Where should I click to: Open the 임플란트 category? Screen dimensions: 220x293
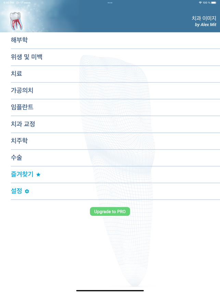coord(22,107)
